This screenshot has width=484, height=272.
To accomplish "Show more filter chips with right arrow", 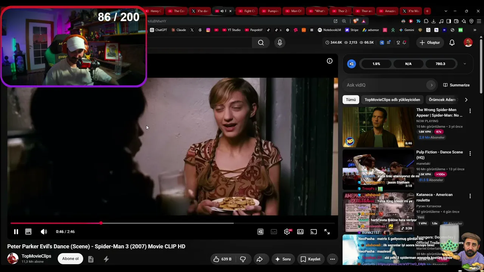I will pyautogui.click(x=466, y=100).
